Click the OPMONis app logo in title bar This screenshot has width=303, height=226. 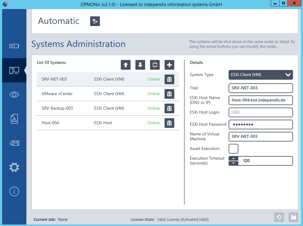5,4
